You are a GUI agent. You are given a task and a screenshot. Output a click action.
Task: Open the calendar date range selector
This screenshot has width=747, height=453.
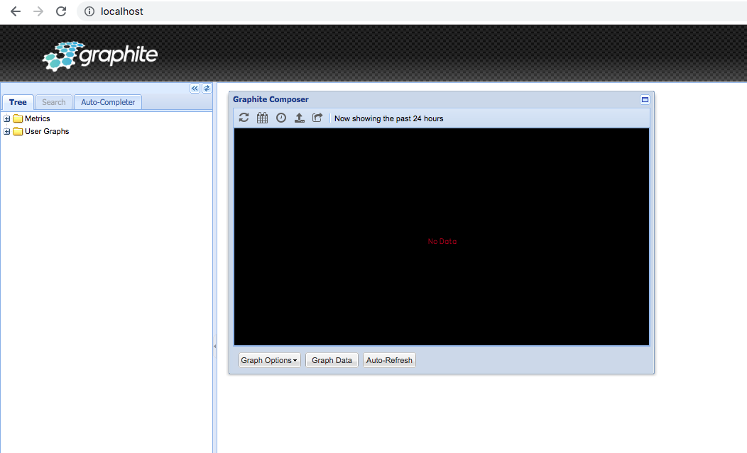pos(263,118)
